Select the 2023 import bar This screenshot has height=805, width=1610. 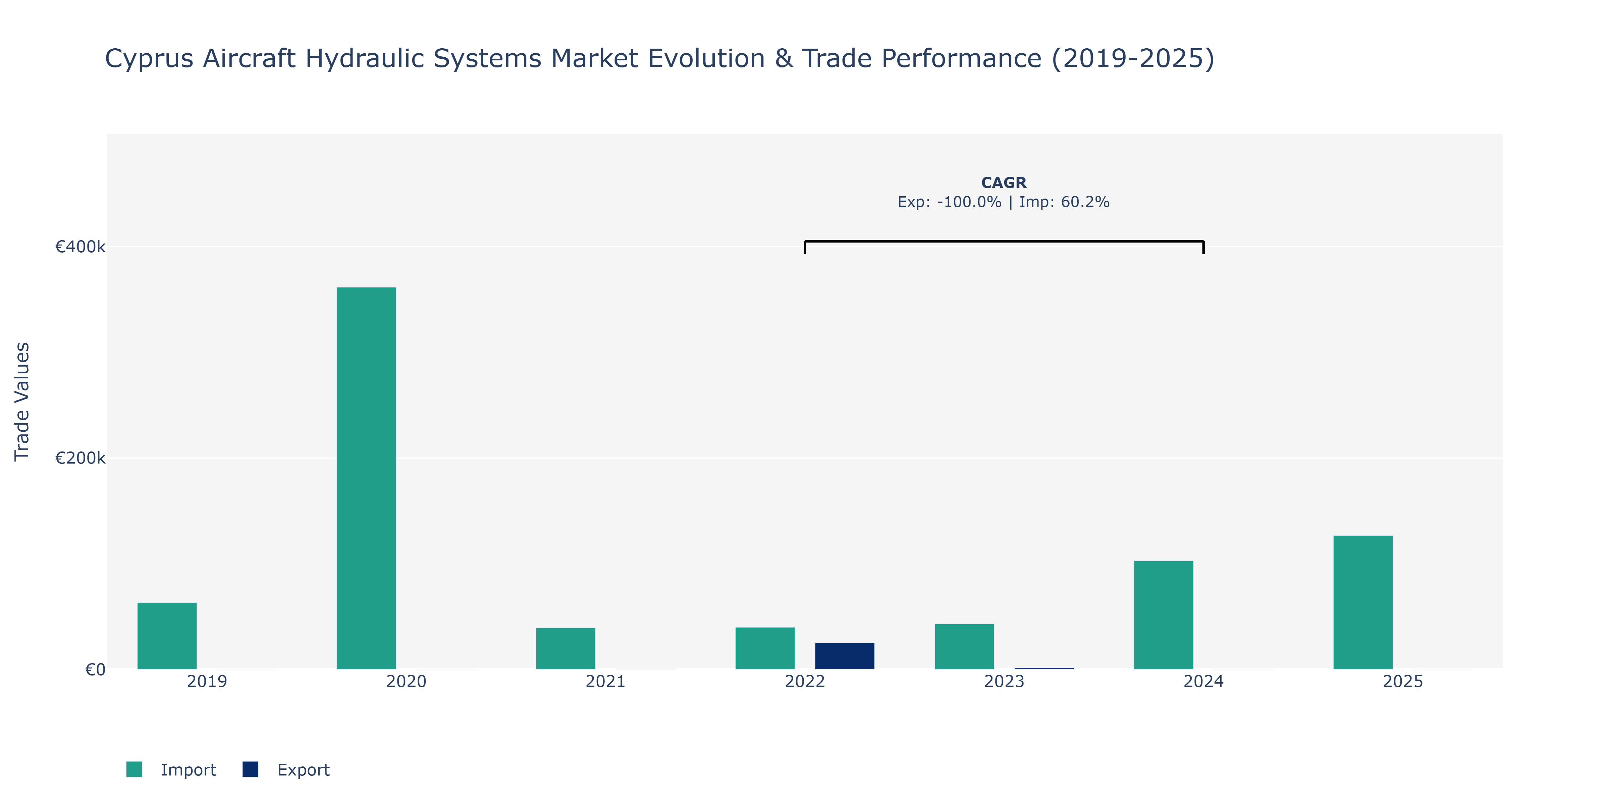[x=964, y=647]
